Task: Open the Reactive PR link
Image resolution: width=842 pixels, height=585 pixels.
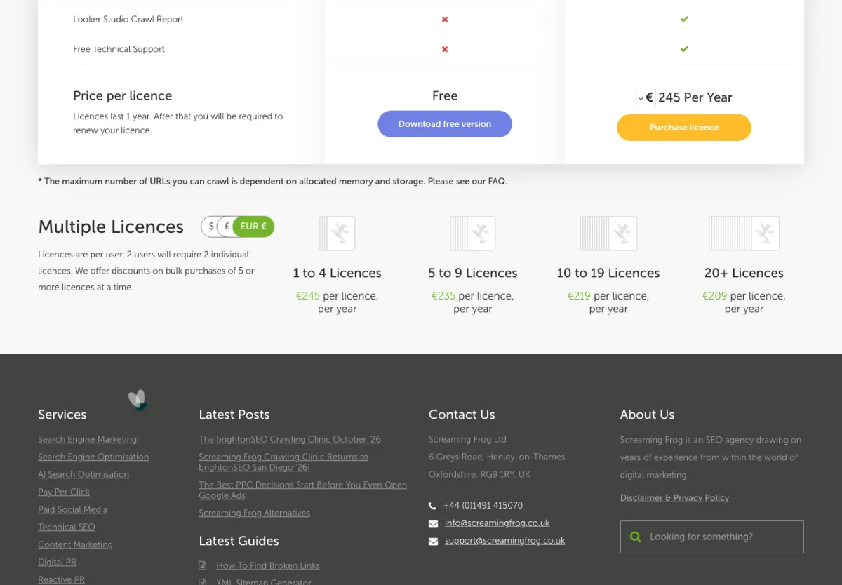Action: click(x=61, y=579)
